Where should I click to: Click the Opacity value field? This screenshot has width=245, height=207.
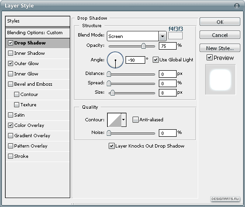[x=168, y=46]
